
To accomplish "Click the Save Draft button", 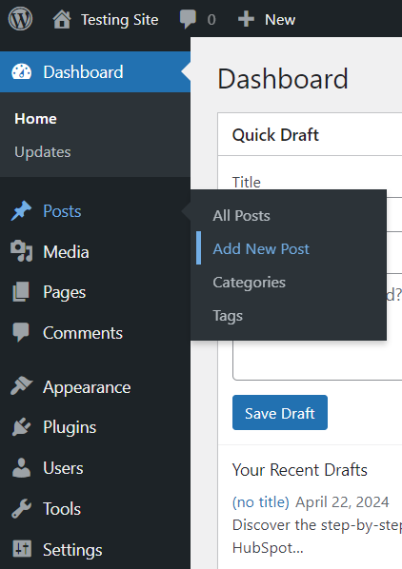I will pos(280,413).
